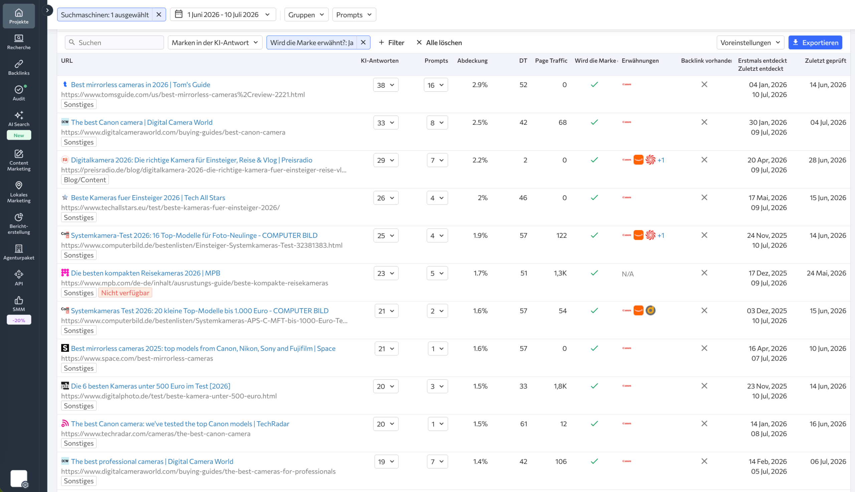Click the download icon on Exportieren

click(x=796, y=42)
